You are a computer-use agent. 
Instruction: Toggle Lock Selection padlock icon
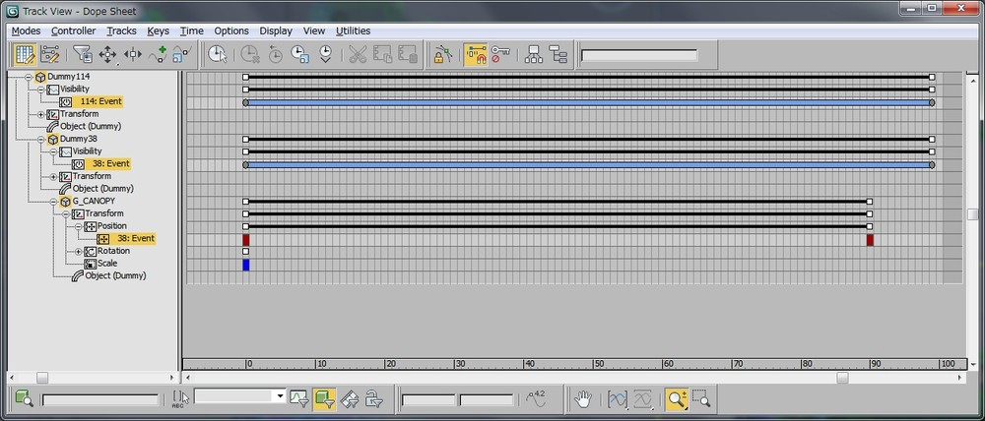tap(443, 54)
